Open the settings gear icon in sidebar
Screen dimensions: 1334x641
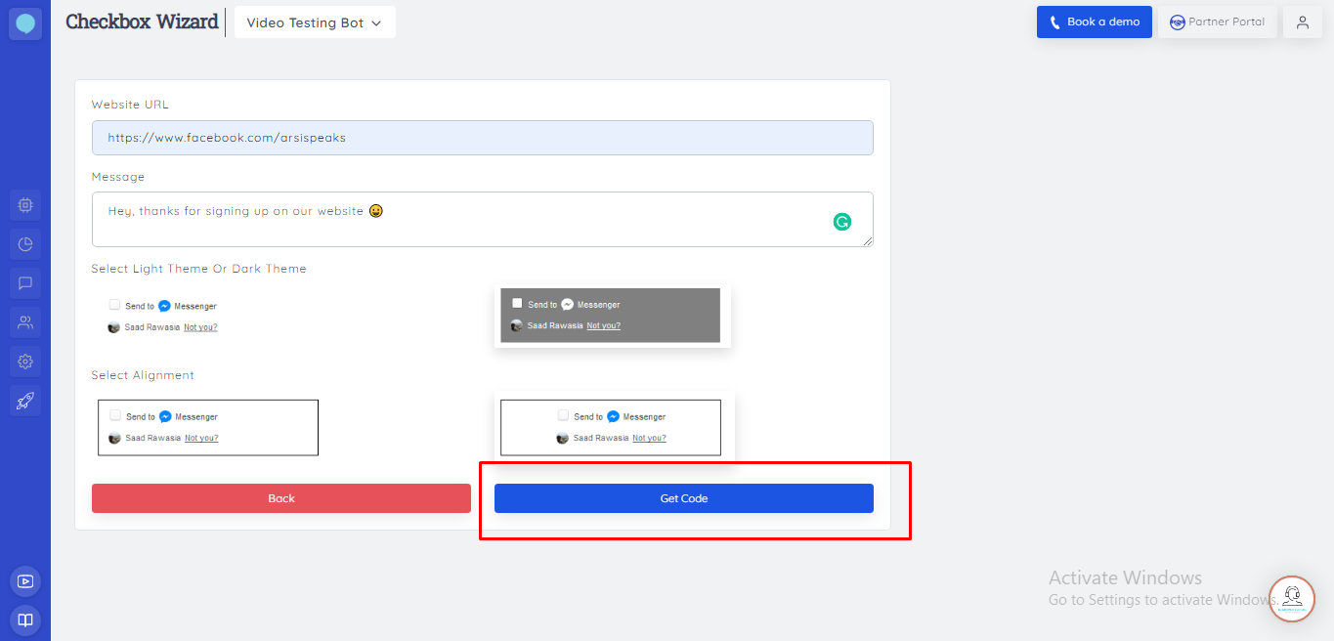click(25, 362)
